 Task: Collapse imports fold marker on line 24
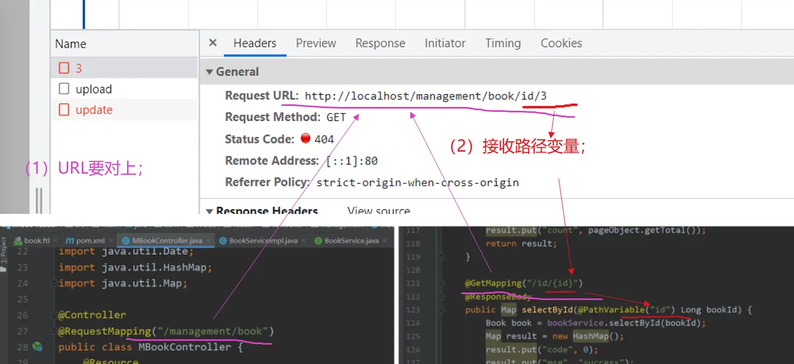[54, 283]
